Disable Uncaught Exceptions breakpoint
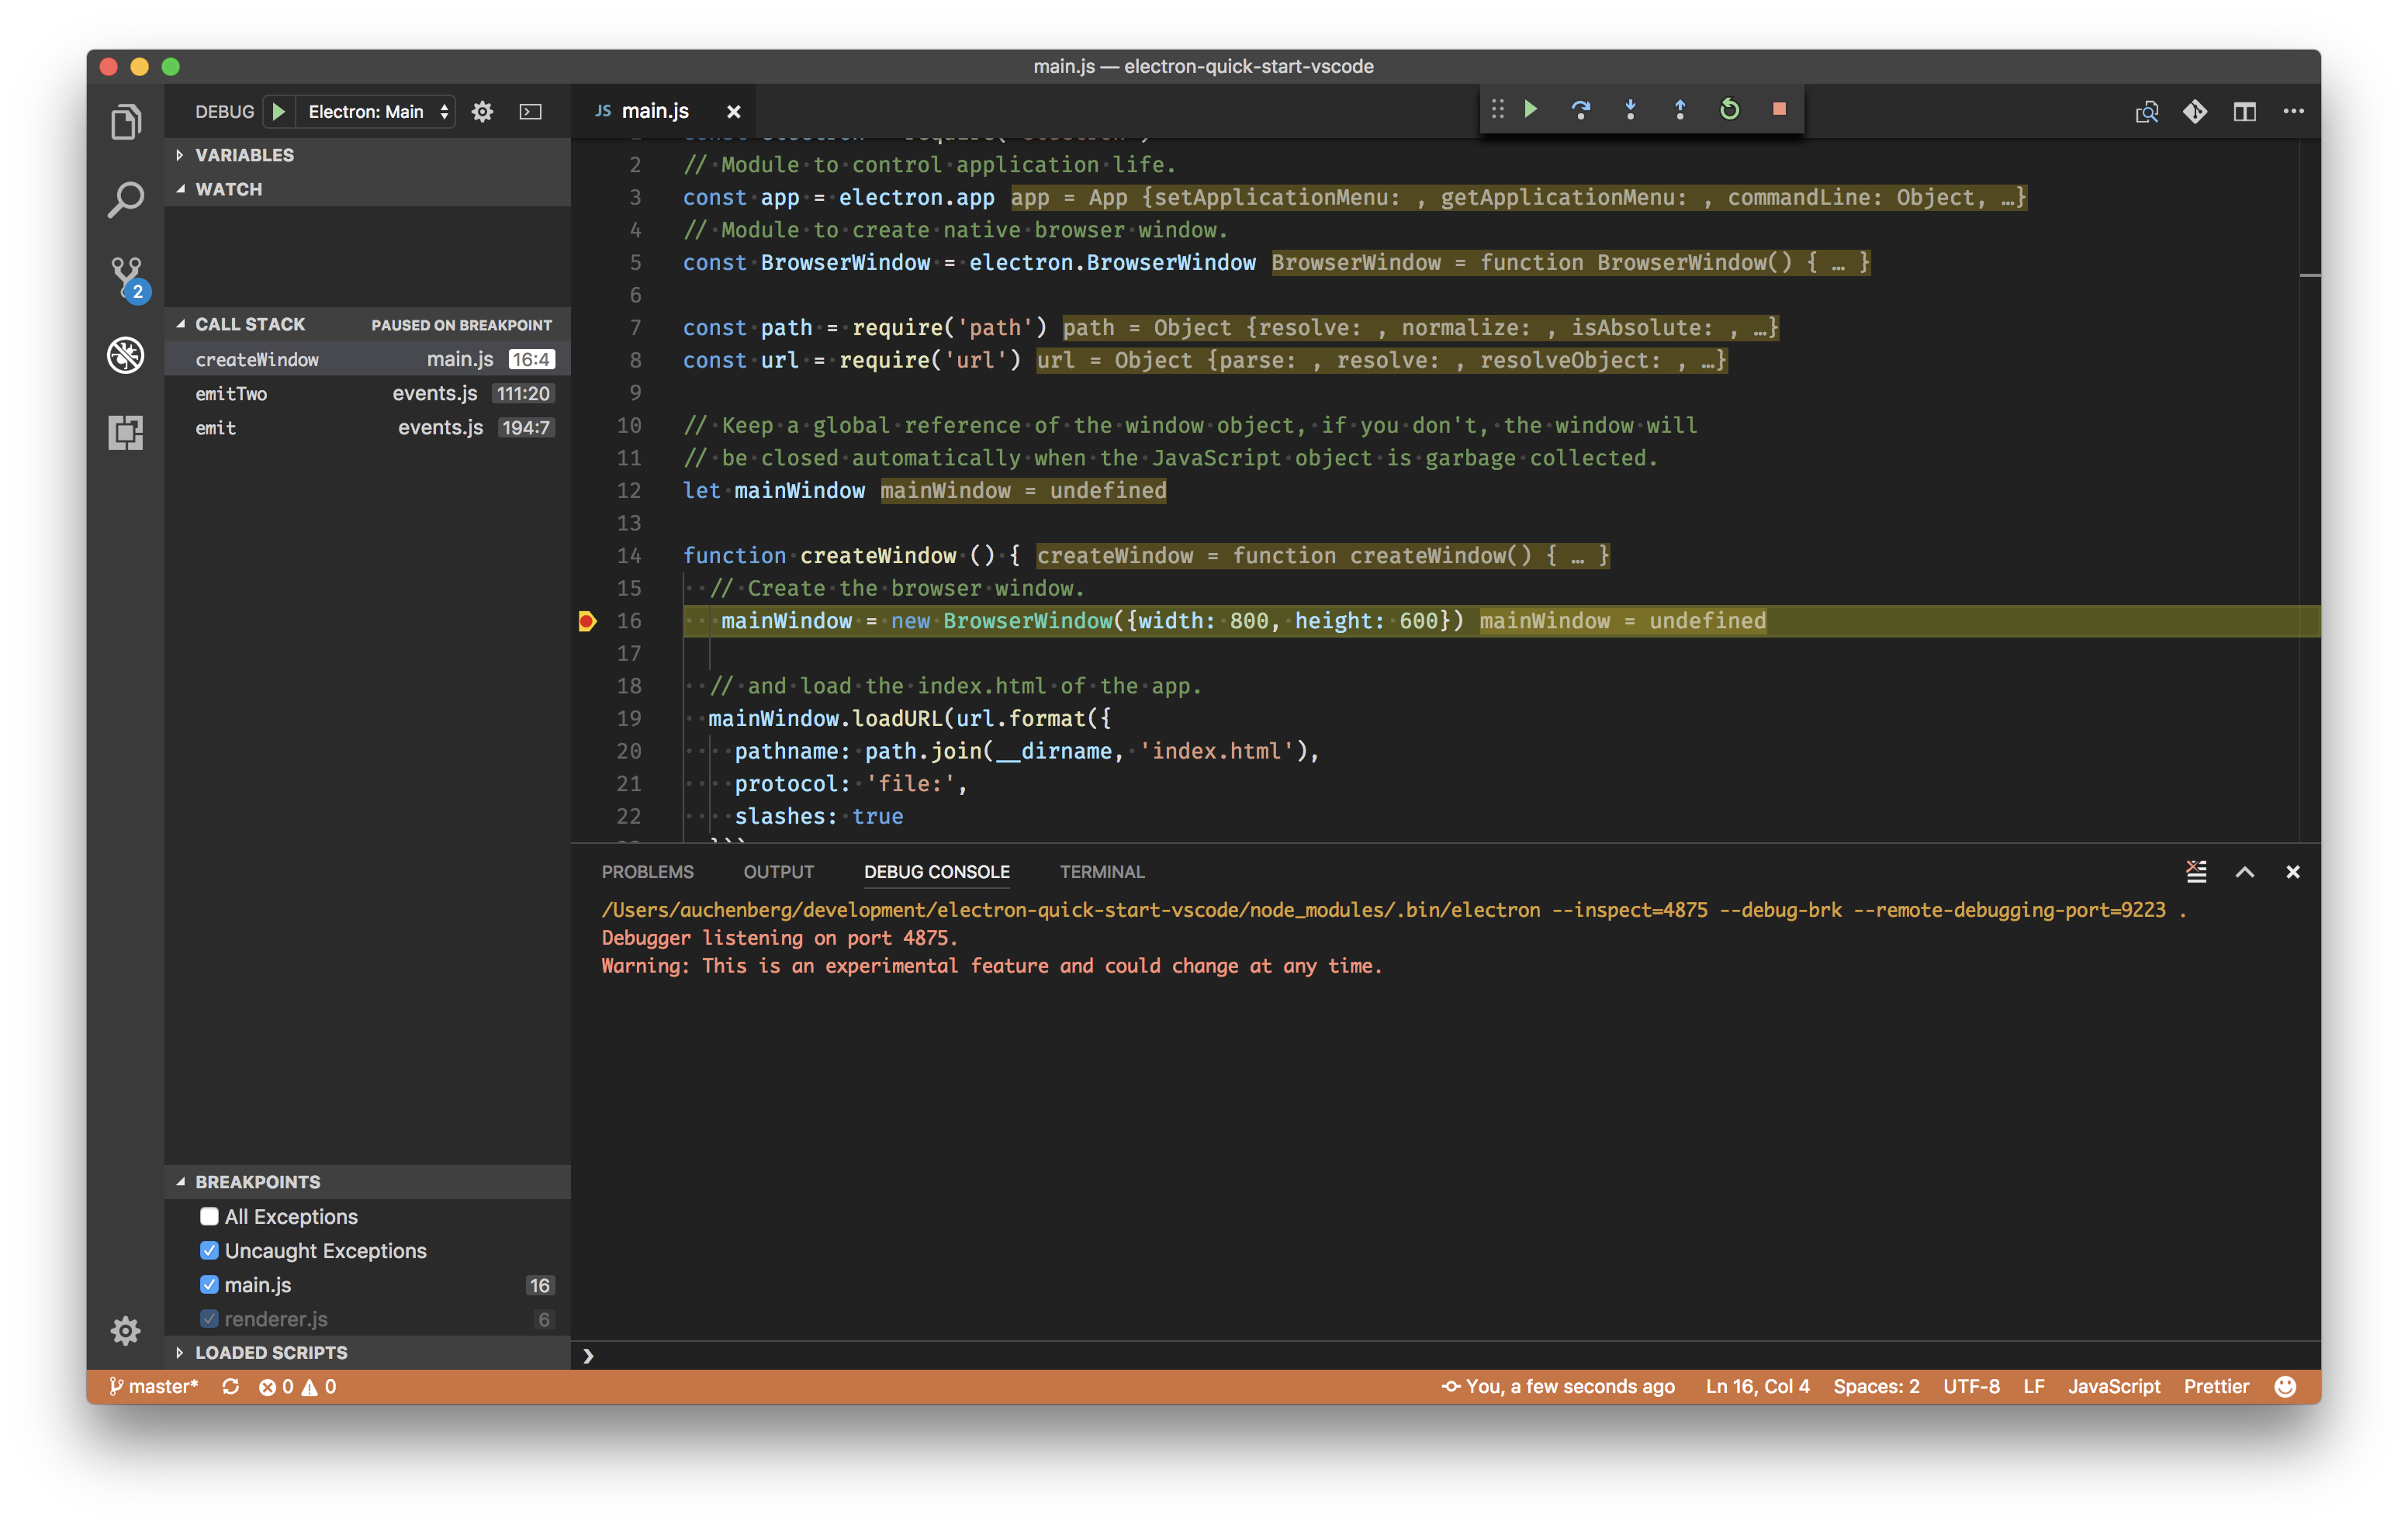 209,1250
